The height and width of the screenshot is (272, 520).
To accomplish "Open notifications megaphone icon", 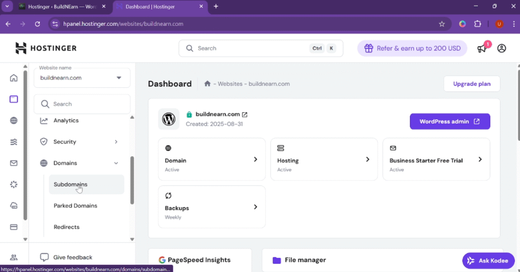I will click(481, 48).
